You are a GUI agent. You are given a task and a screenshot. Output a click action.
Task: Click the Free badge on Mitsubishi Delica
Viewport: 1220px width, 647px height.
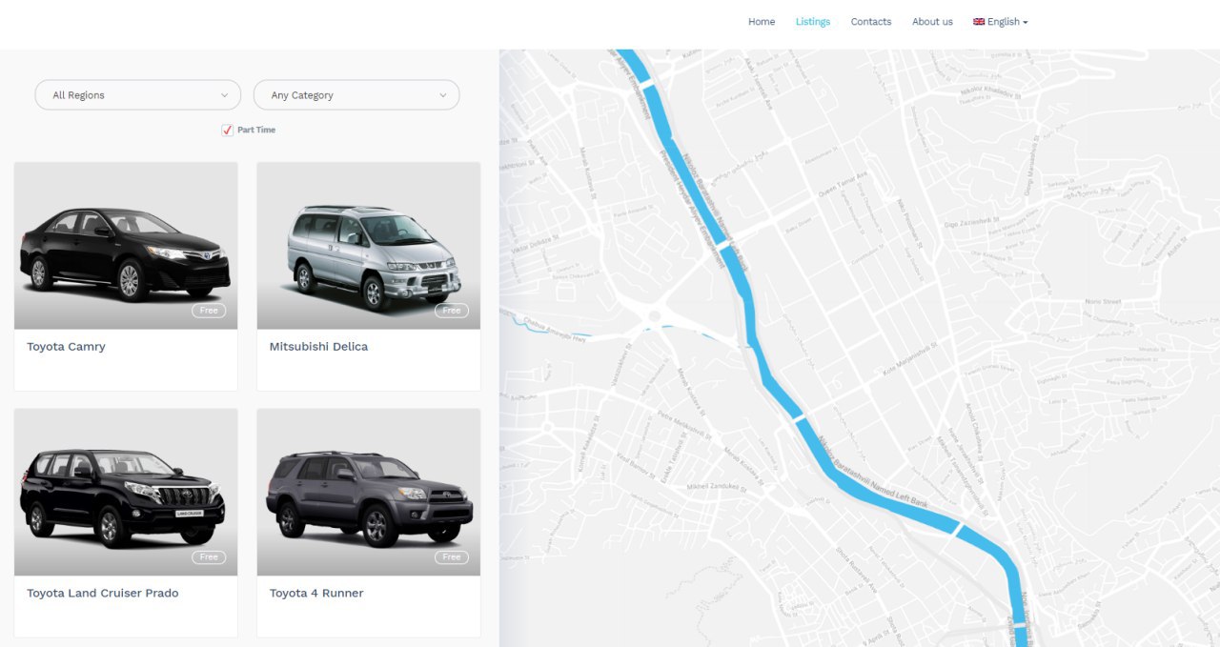pyautogui.click(x=452, y=311)
